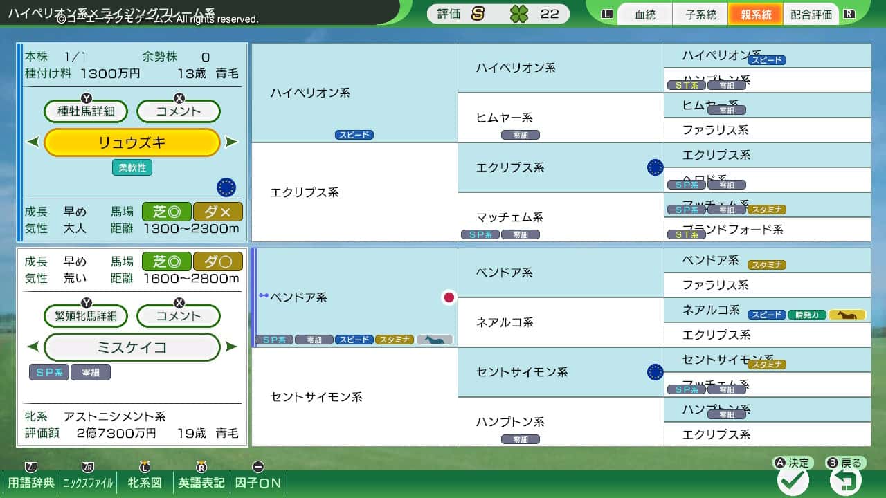Image resolution: width=886 pixels, height=498 pixels.
Task: Click the horse badge under ベンドア系
Action: point(433,340)
